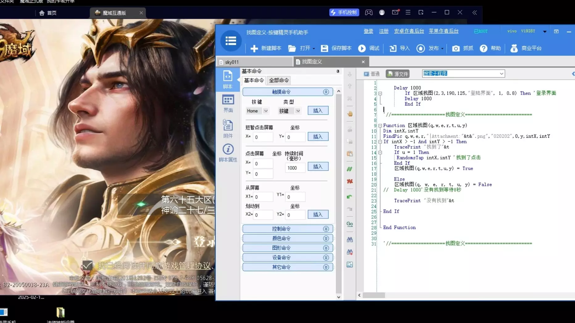Collapse the emulator side panel with double chevron

[x=474, y=12]
